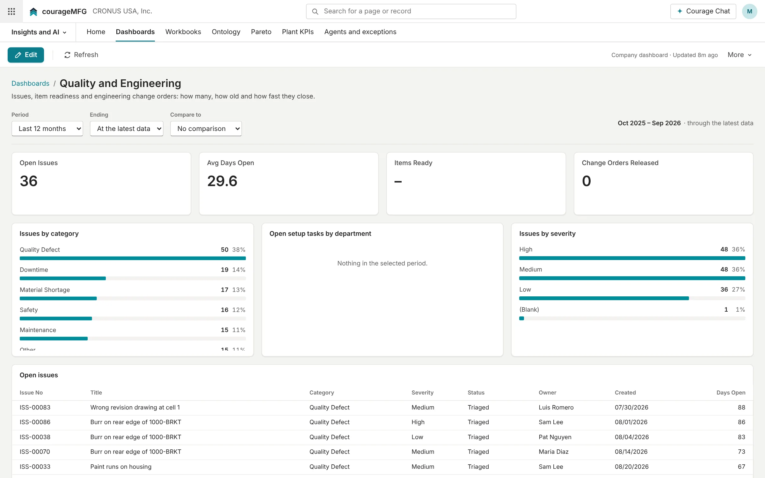765x478 pixels.
Task: Open the Ending At the latest data dropdown
Action: 127,129
